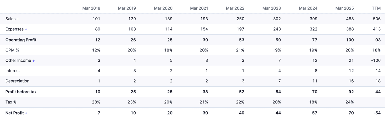Click the Mar 2018 column header

[x=91, y=8]
